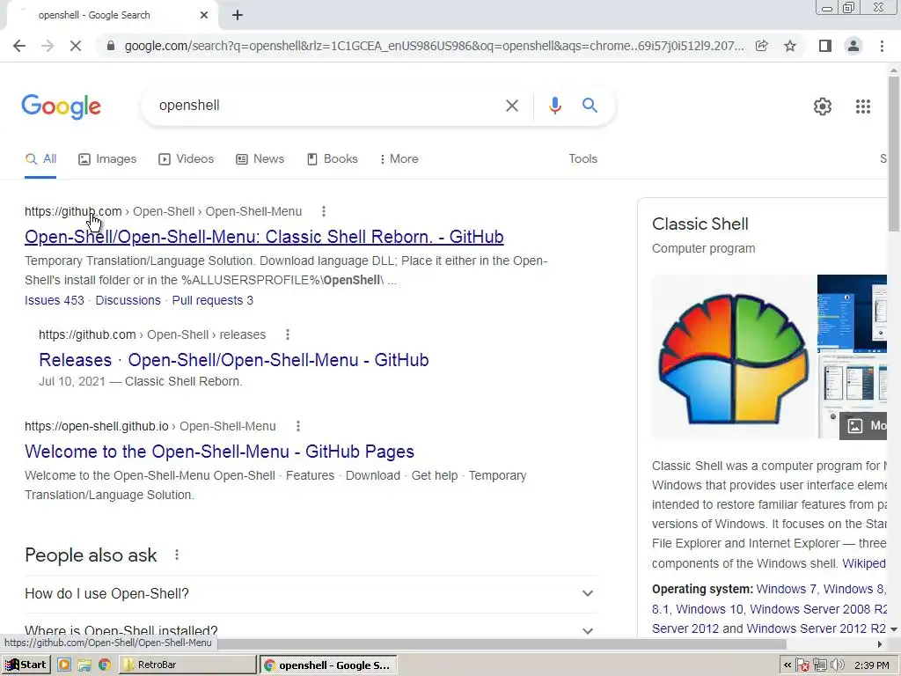The height and width of the screenshot is (676, 901).
Task: Click the Classic Shell panel heading
Action: [700, 224]
